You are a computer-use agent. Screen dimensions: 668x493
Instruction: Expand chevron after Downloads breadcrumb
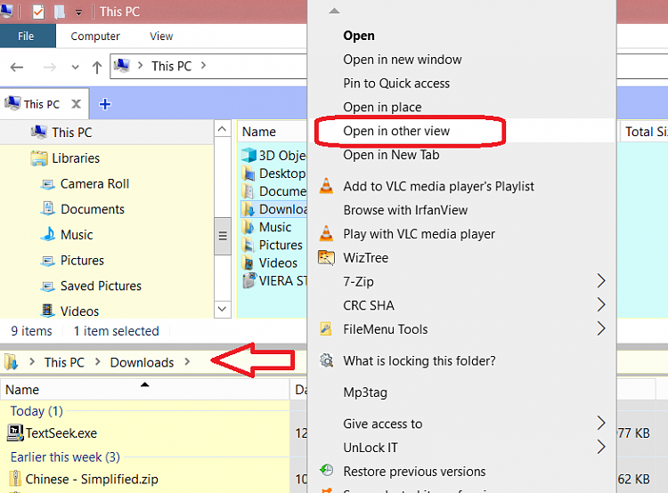(x=187, y=362)
